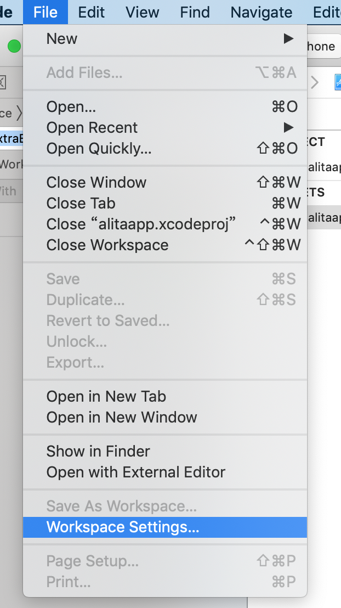The height and width of the screenshot is (608, 341).
Task: Open the Navigate menu
Action: click(261, 12)
